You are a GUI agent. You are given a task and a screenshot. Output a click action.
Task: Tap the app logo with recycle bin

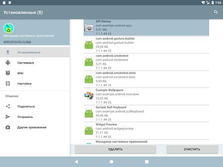click(x=9, y=28)
